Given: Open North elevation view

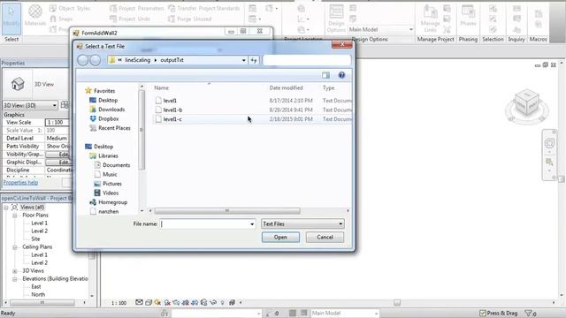Looking at the screenshot, I should 38,294.
